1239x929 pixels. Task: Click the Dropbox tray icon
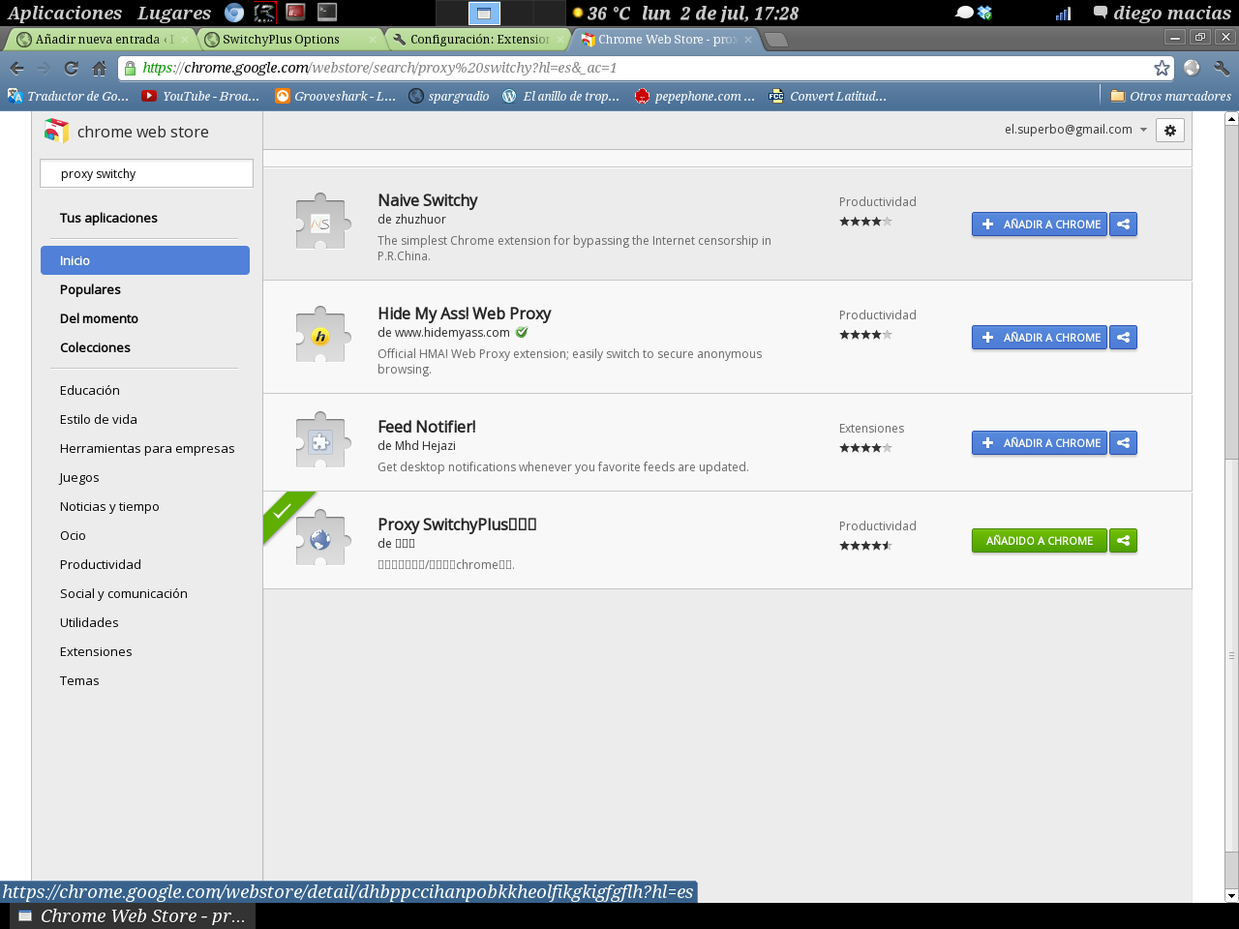985,13
